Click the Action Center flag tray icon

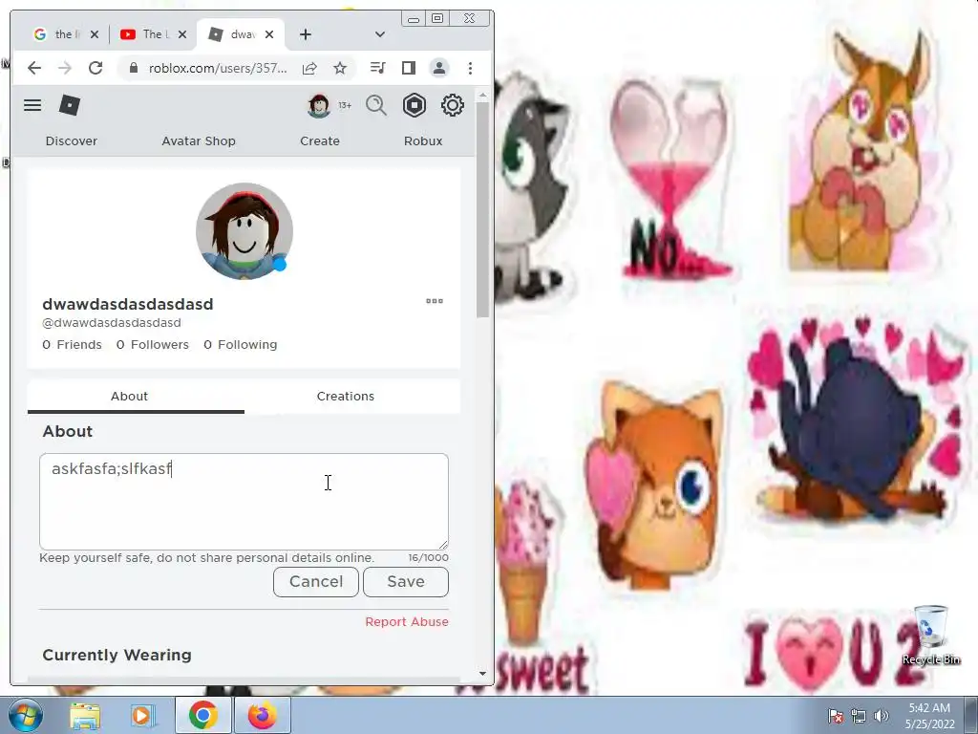(836, 716)
